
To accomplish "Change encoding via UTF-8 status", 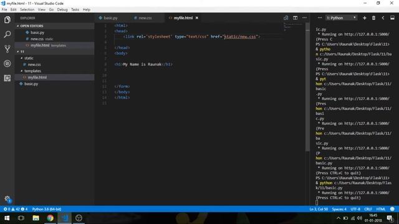I will [355, 209].
